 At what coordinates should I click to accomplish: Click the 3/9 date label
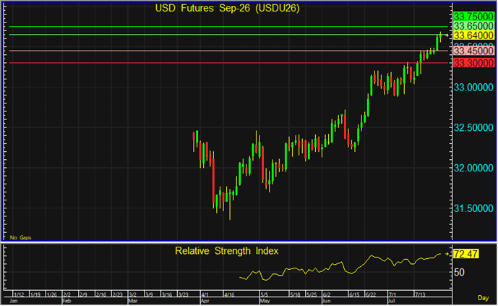pyautogui.click(x=149, y=294)
